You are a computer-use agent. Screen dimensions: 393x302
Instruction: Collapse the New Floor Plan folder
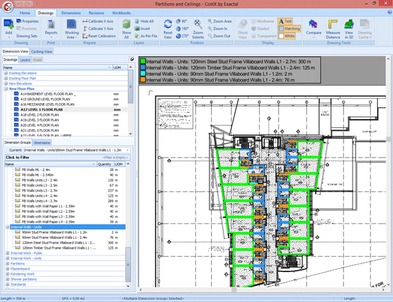point(6,88)
